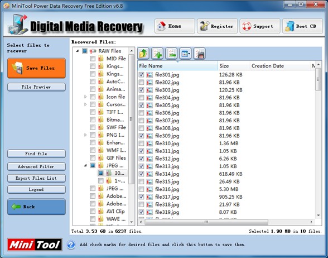Image resolution: width=328 pixels, height=258 pixels.
Task: Expand the Icon file tree node
Action: [85, 97]
